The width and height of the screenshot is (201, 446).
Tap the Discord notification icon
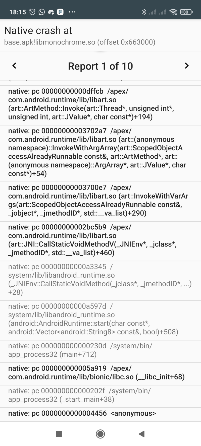51,12
